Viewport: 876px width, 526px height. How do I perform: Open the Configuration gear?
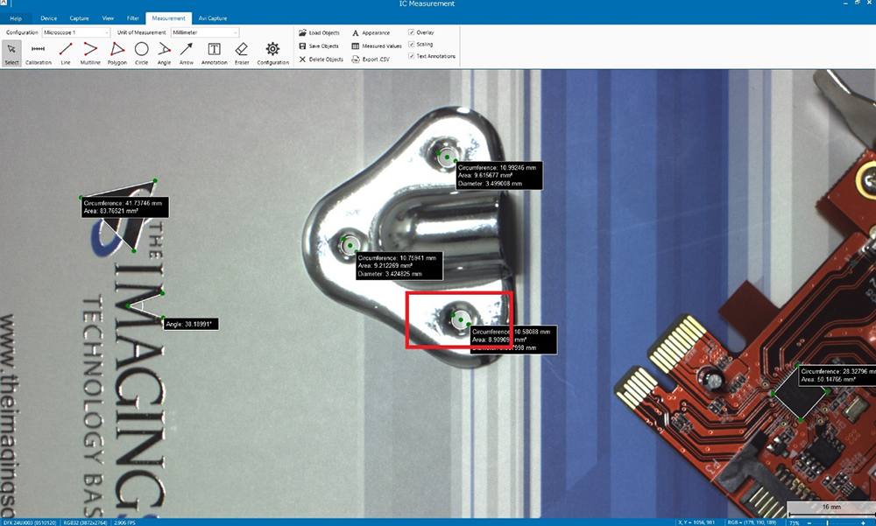point(272,53)
